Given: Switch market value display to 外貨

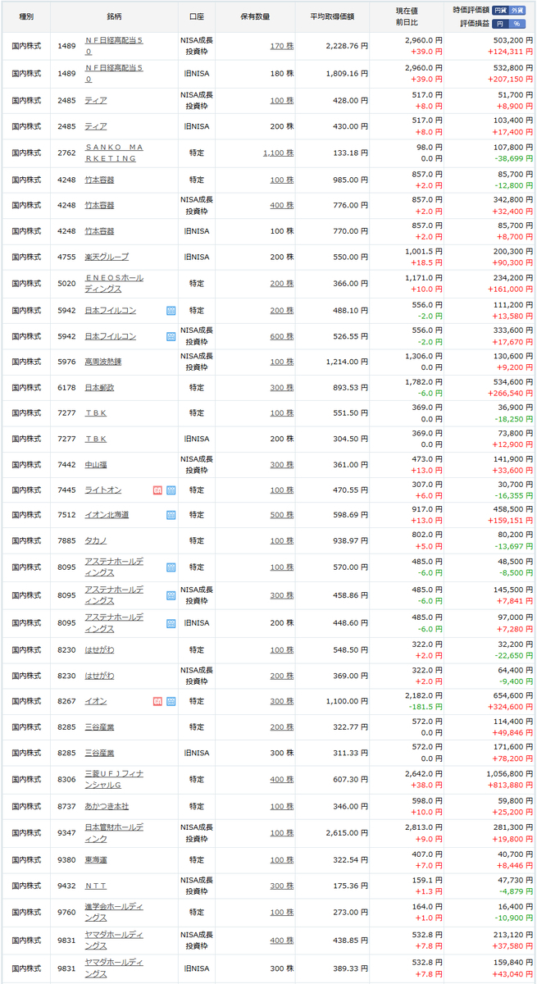Looking at the screenshot, I should [517, 11].
